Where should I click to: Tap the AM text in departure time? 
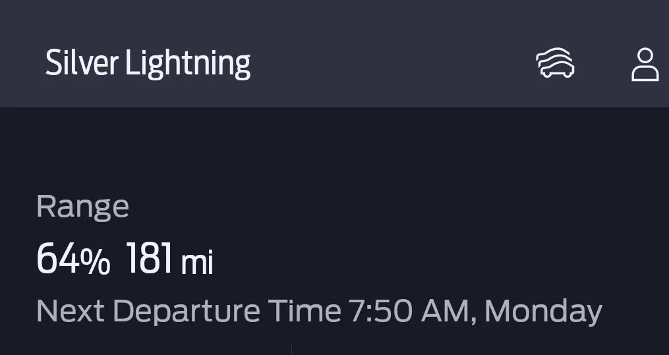click(x=447, y=311)
